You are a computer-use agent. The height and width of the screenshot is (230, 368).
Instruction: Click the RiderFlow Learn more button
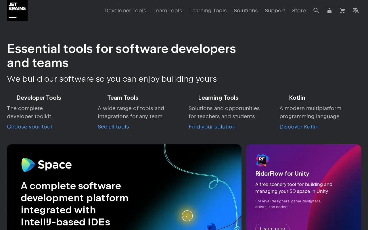(x=272, y=228)
